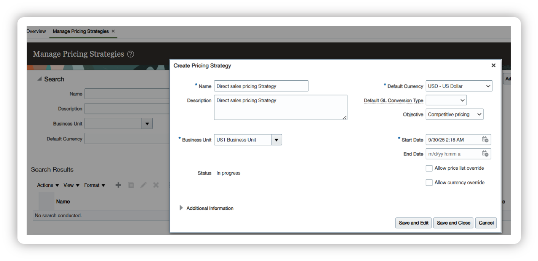
Task: Create a new pricing strategy with the plus icon
Action: point(118,185)
